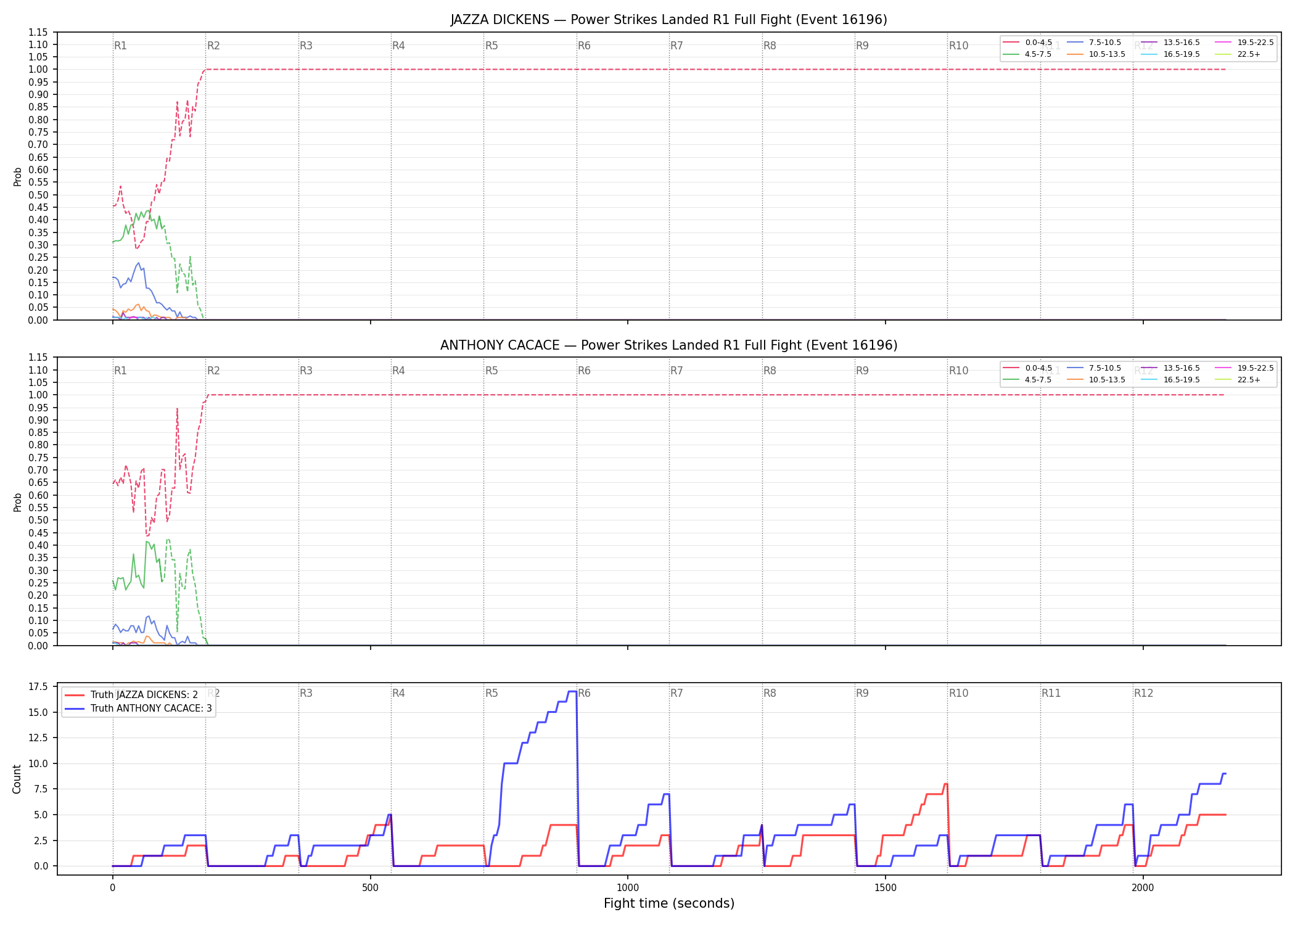1295x925 pixels.
Task: Click 'Truth ANTHONY CACACE: 3' legend entry
Action: 138,709
